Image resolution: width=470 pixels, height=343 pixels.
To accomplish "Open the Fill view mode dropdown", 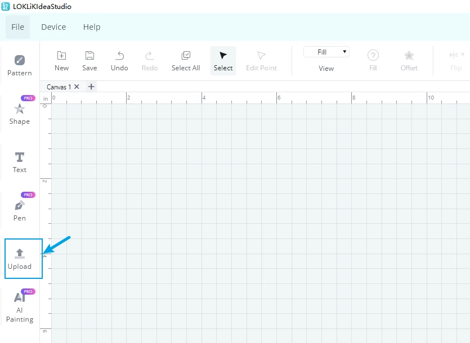I will tap(326, 52).
